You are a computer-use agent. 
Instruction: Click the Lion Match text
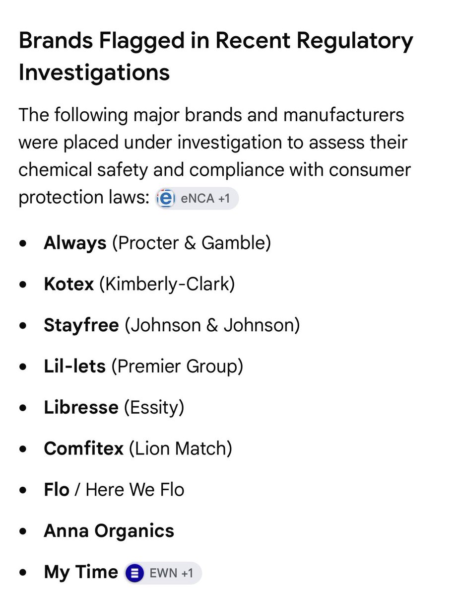[181, 449]
